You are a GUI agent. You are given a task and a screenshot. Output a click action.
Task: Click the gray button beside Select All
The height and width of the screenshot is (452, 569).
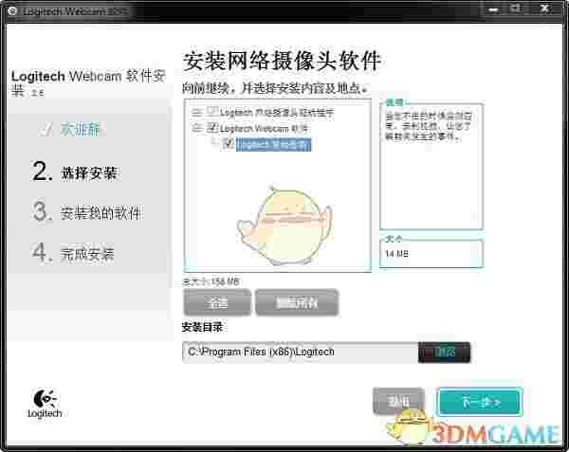[297, 302]
